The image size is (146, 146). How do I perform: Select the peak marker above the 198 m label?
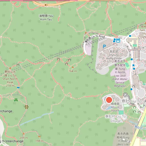tap(39, 137)
